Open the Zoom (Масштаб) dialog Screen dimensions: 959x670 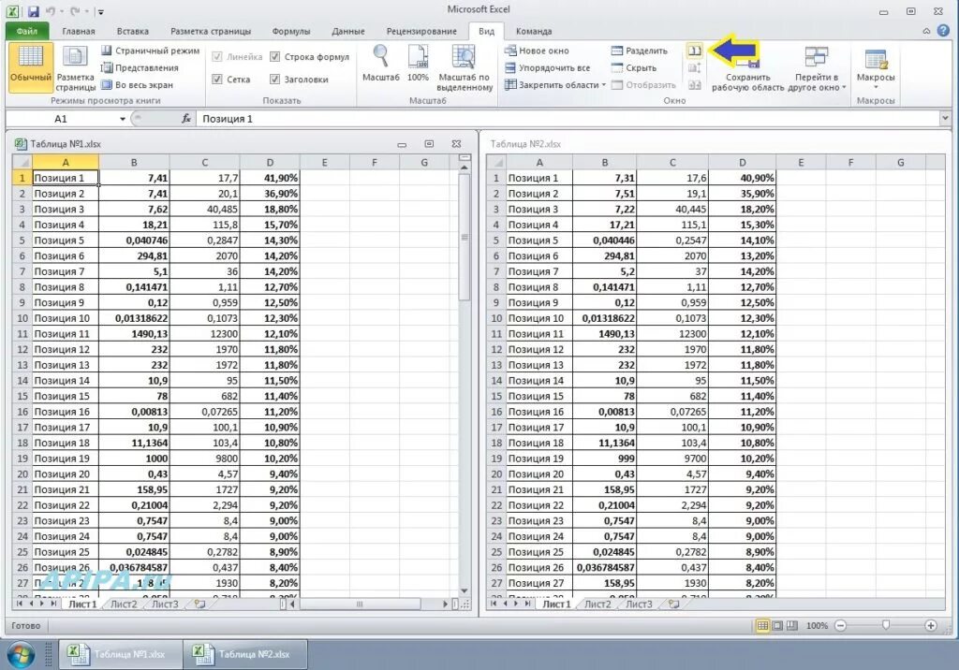[x=380, y=64]
